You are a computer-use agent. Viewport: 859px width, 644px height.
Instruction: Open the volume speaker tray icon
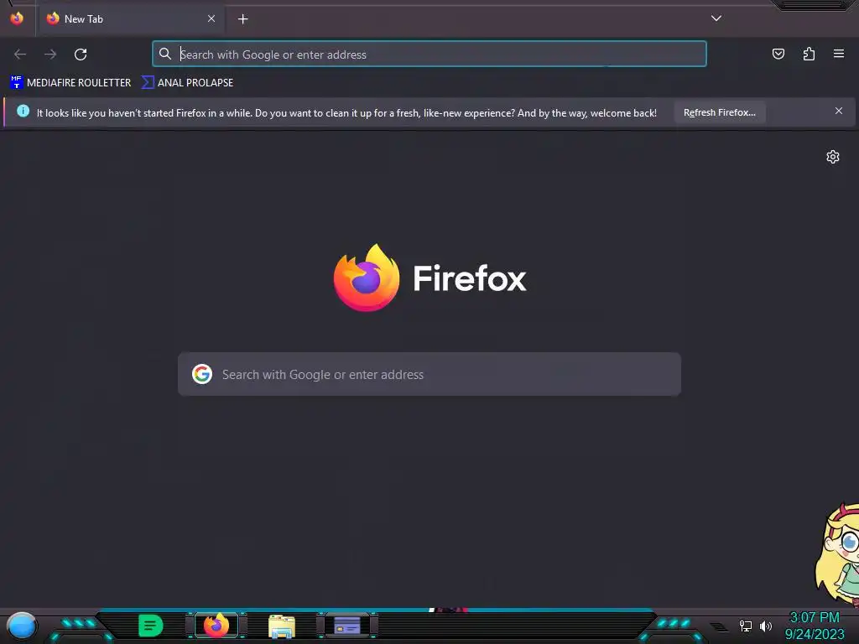point(765,626)
